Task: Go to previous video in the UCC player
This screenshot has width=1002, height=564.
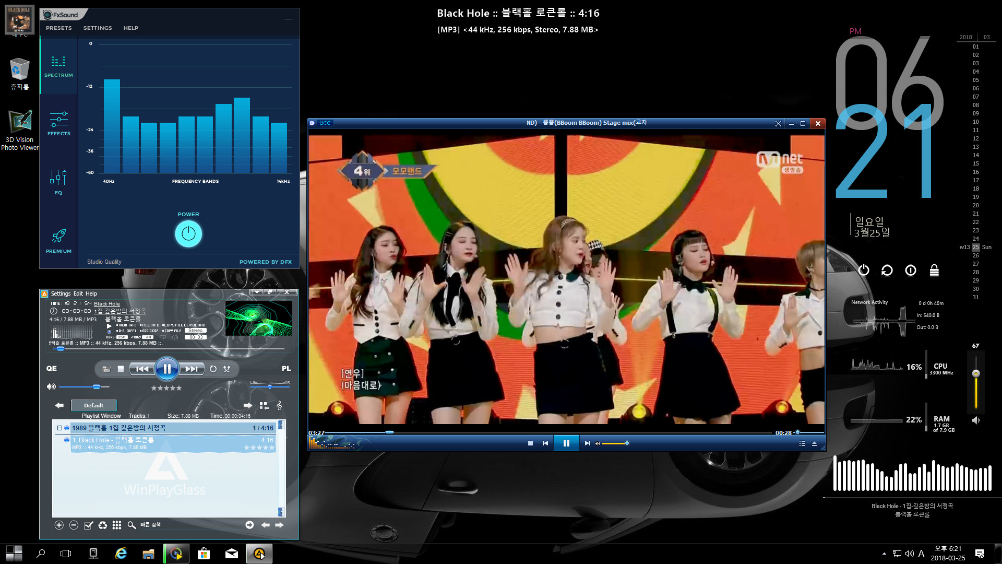Action: (545, 443)
